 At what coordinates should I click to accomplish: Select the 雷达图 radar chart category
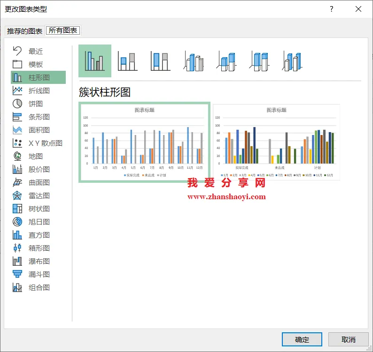tap(39, 195)
